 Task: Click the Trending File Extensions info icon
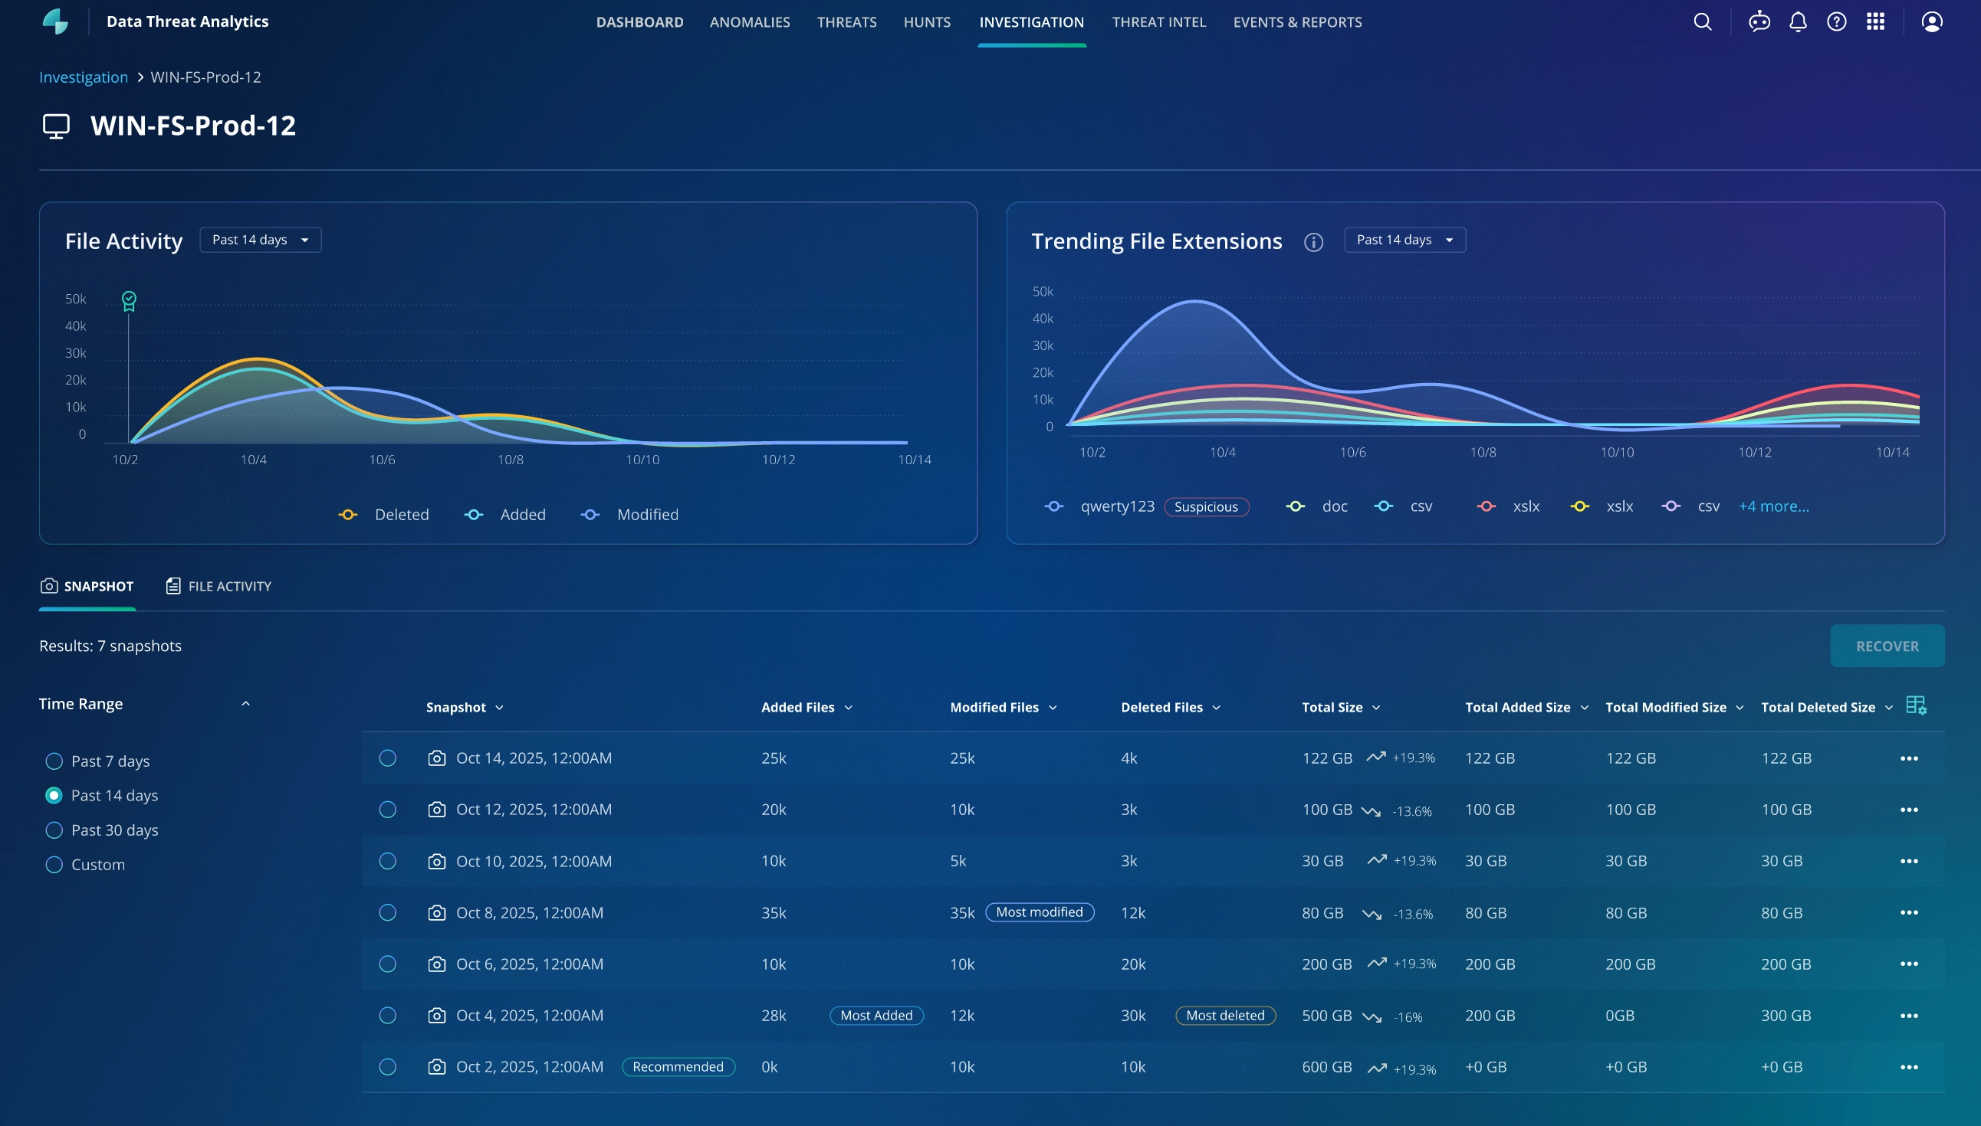click(1313, 242)
